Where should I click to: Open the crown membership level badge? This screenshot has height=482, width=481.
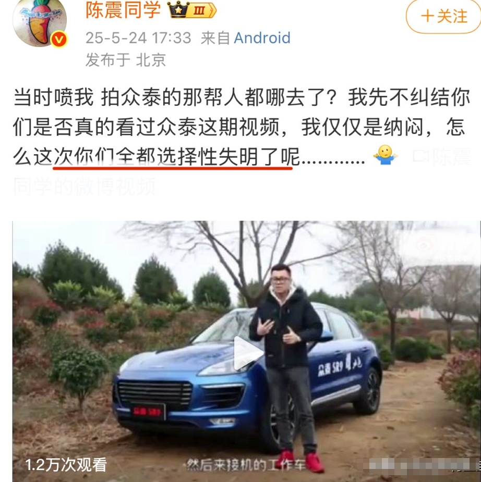[192, 10]
